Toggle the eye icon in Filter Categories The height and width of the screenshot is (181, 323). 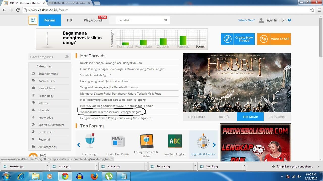tap(67, 57)
